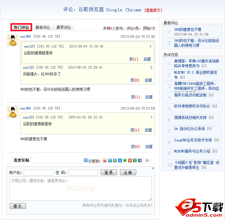Open hot article 服务价格及功能定制
Viewport: 225px width, 220px height.
[190, 95]
